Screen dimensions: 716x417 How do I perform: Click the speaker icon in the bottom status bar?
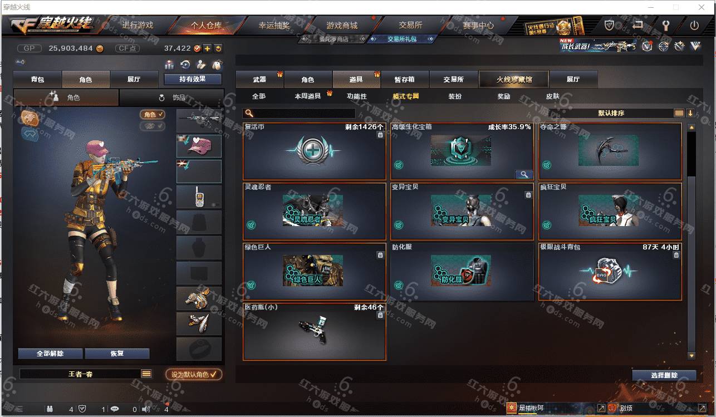146,409
